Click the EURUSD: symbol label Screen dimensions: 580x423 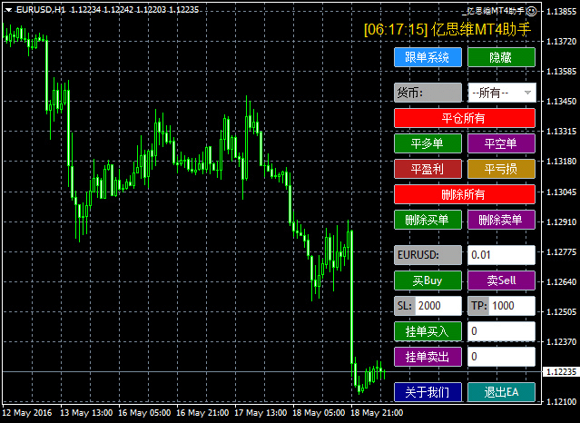428,255
